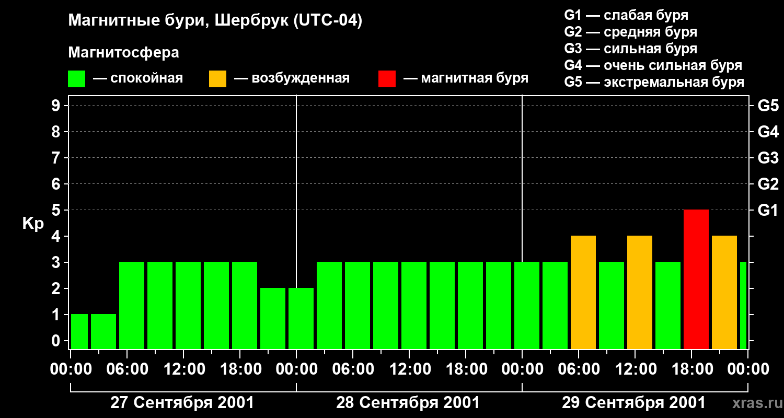Click the '29 Сентября 2001' date label

point(633,403)
